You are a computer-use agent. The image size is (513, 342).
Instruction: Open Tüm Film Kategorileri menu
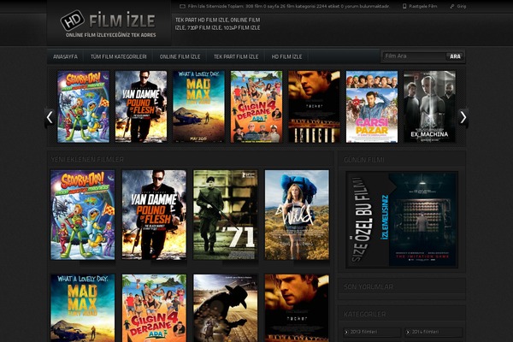coord(119,56)
